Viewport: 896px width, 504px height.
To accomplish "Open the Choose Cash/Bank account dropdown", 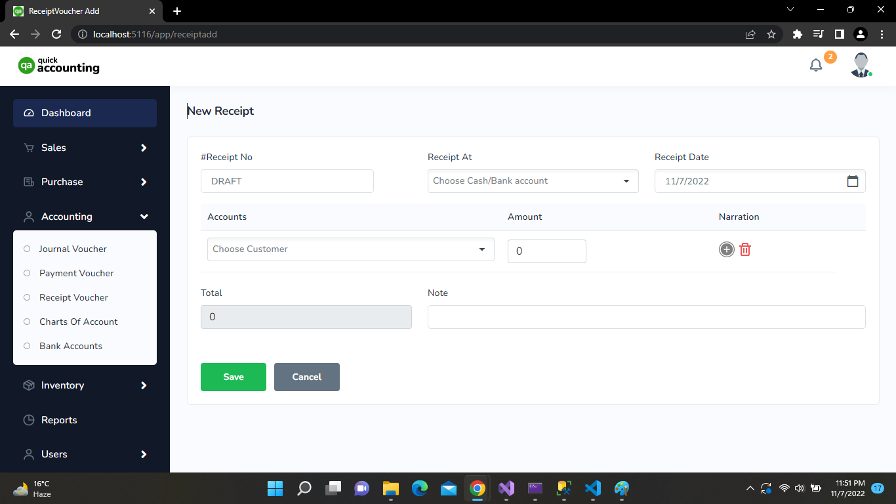I will [x=533, y=181].
